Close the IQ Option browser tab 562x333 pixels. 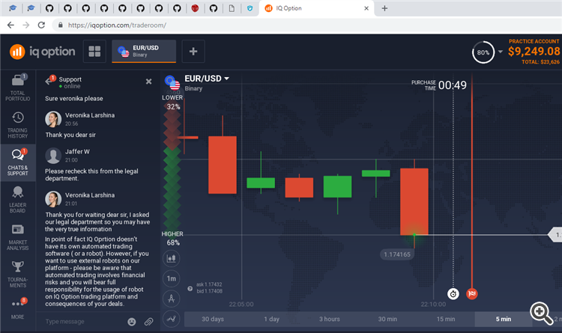366,8
